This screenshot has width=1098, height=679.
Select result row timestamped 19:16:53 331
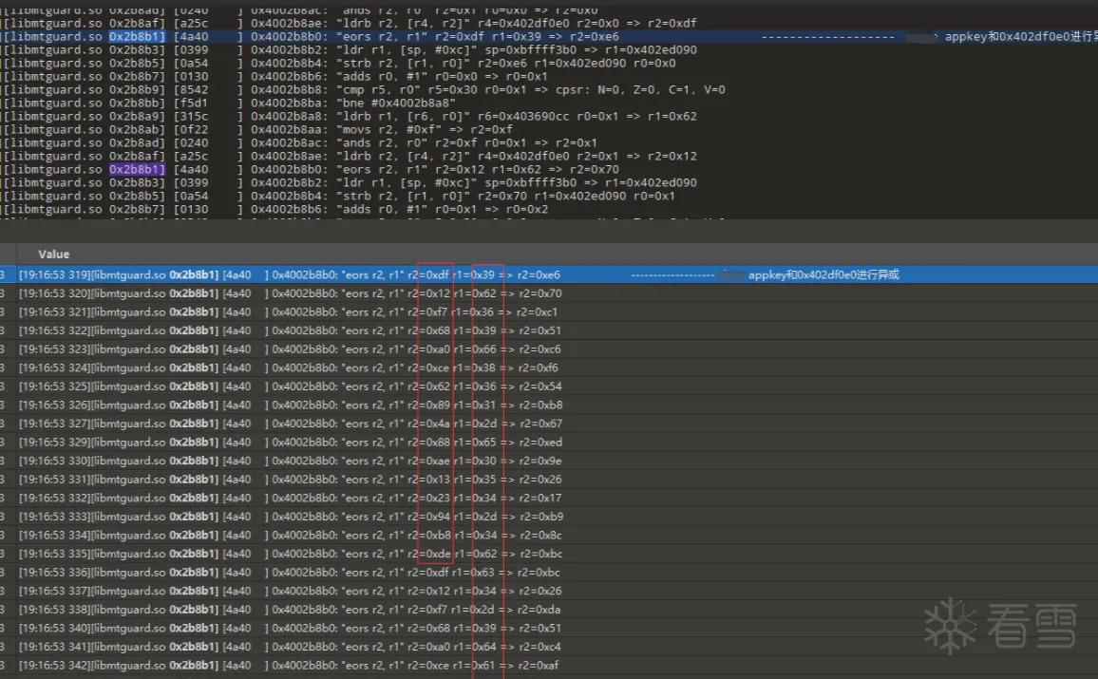tap(549, 480)
